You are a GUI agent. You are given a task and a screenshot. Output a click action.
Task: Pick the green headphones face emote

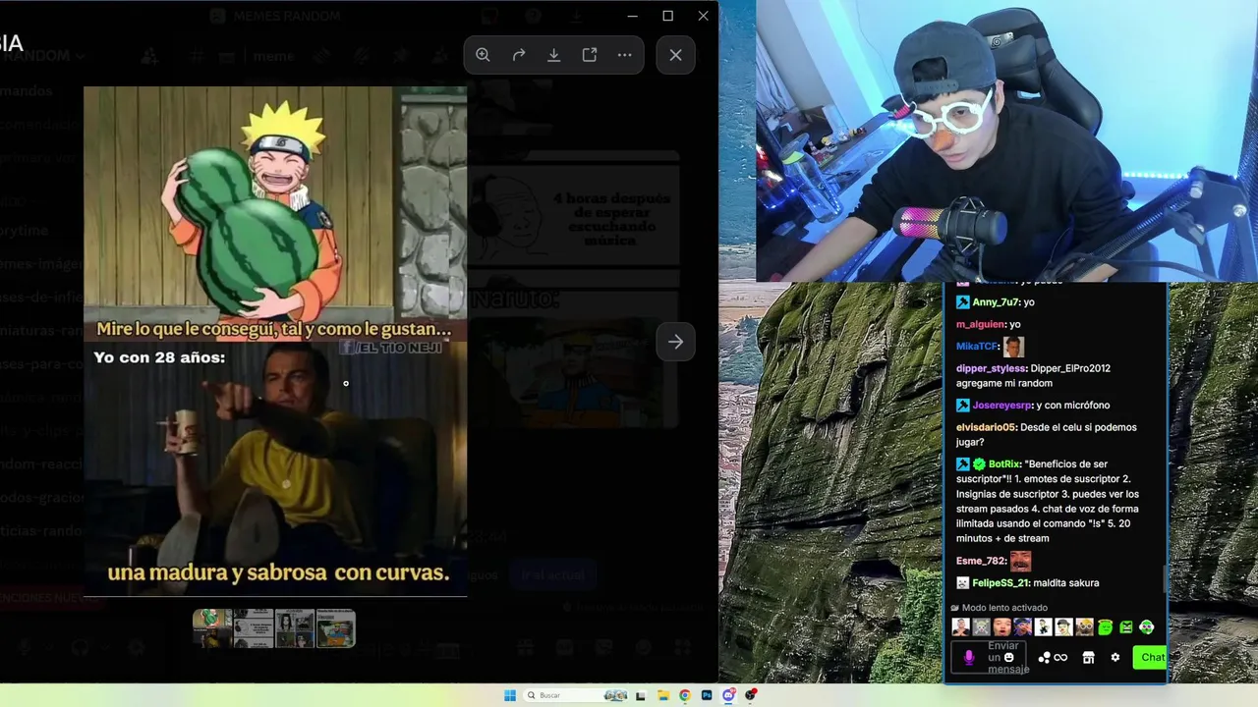tap(1146, 626)
